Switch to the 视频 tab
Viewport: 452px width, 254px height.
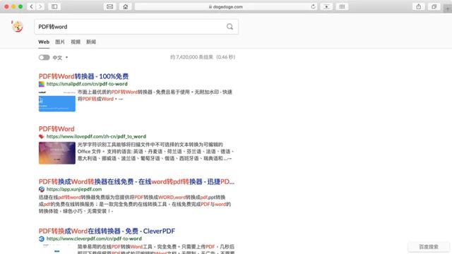coord(76,42)
